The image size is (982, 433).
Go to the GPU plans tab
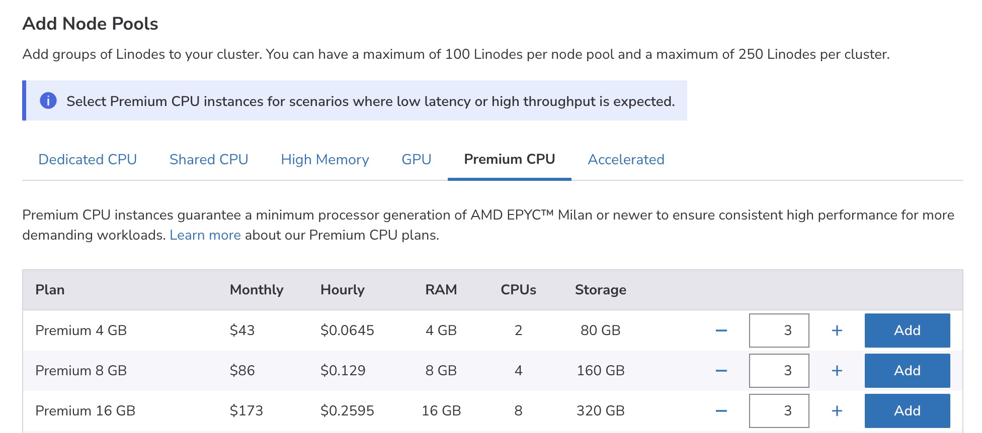pyautogui.click(x=417, y=160)
